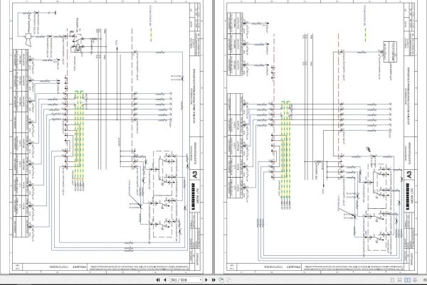Go to the next page

[206, 280]
